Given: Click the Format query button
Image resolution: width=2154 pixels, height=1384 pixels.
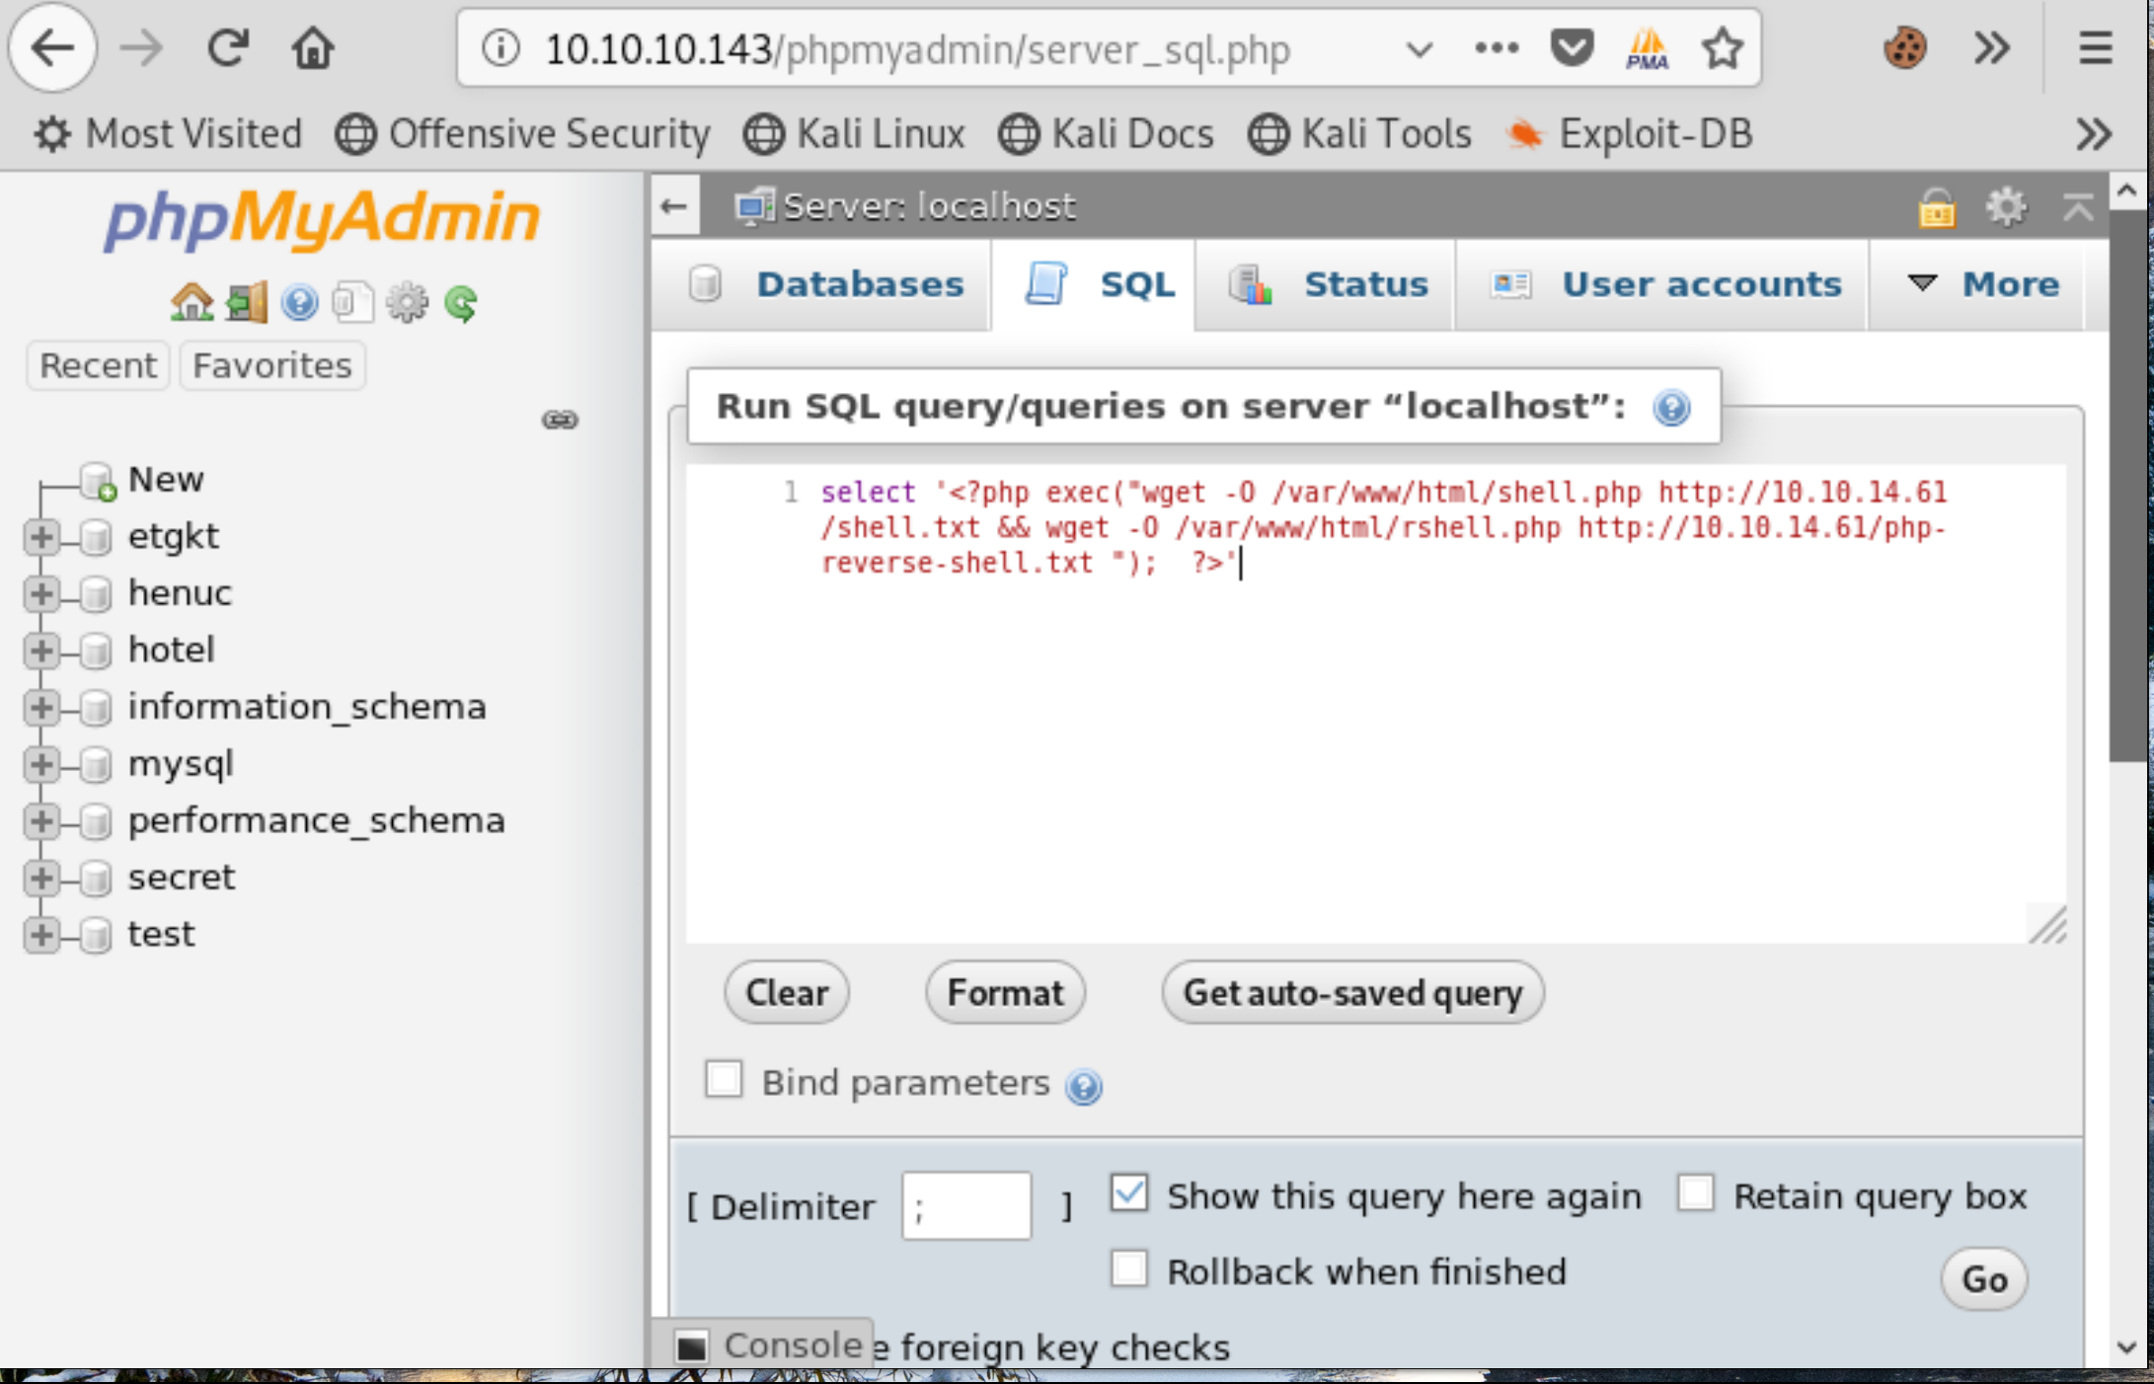Looking at the screenshot, I should click(x=1006, y=992).
